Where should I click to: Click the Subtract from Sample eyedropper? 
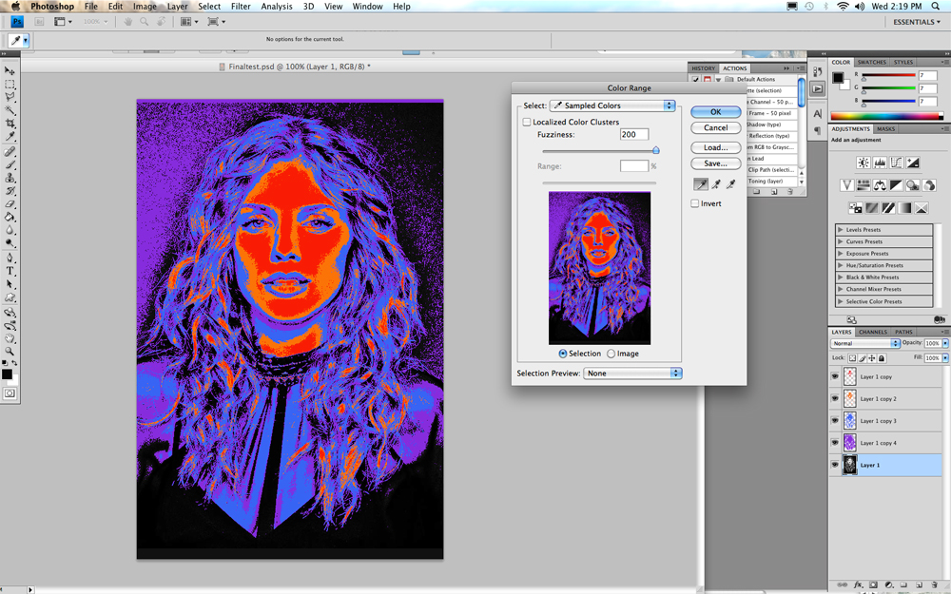730,184
